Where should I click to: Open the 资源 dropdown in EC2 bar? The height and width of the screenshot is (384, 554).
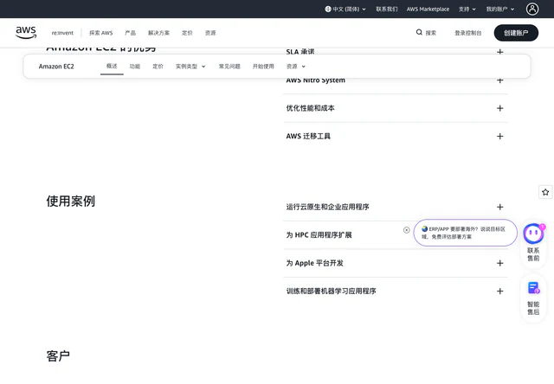[x=296, y=67]
